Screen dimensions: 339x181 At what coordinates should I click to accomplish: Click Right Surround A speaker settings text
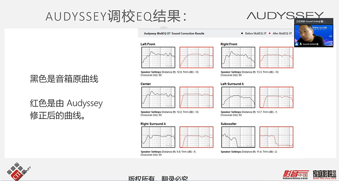click(168, 153)
